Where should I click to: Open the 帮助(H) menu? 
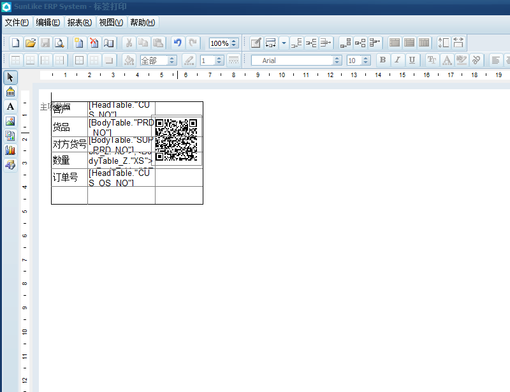[143, 22]
